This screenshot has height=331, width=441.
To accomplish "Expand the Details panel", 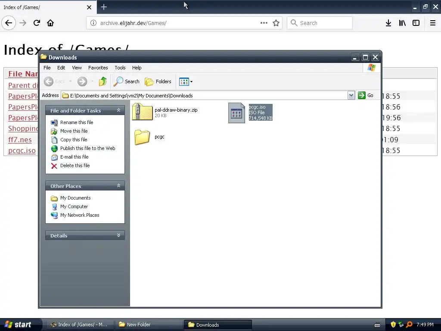I will [118, 235].
